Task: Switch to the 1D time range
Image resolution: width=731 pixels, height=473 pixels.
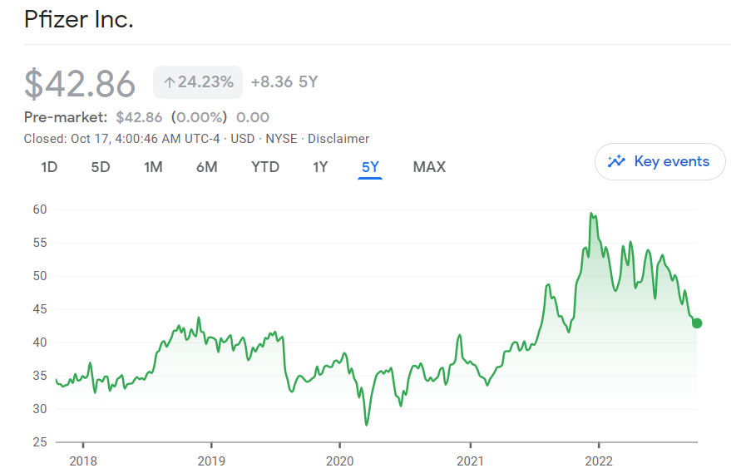Action: click(49, 167)
